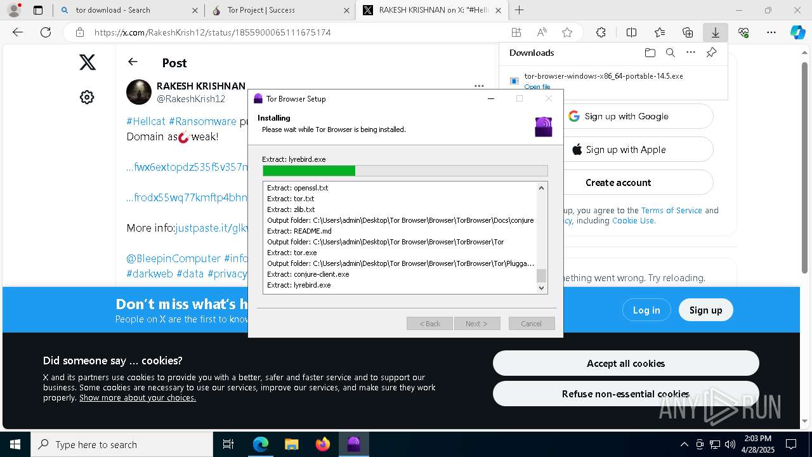This screenshot has height=457, width=812.
Task: Go back in browser history
Action: (18, 32)
